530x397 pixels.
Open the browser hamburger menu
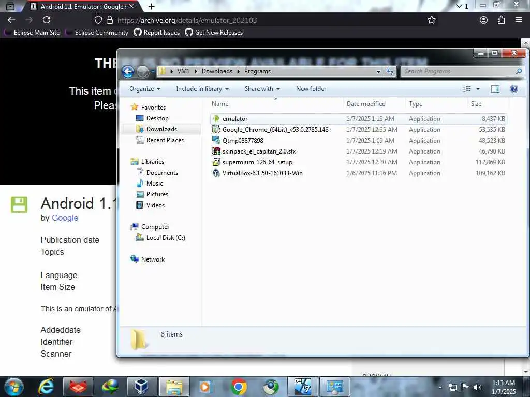[519, 20]
